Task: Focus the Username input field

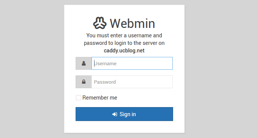Action: (x=132, y=63)
